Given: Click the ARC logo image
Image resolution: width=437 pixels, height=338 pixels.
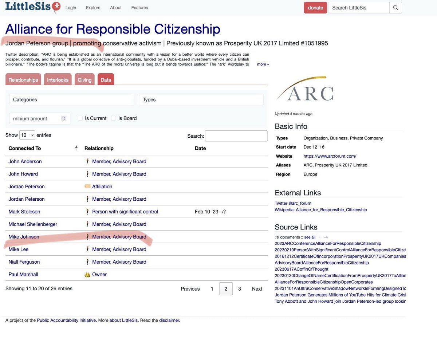Looking at the screenshot, I should pyautogui.click(x=304, y=89).
